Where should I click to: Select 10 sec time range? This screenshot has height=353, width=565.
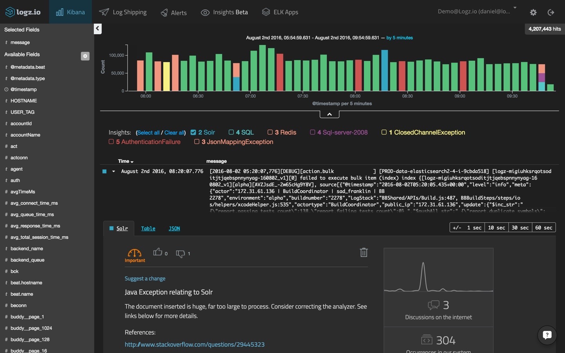(x=497, y=227)
